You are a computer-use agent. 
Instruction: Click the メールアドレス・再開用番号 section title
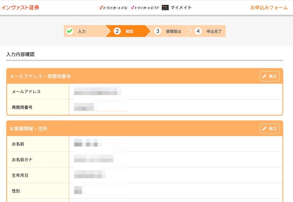click(x=40, y=76)
